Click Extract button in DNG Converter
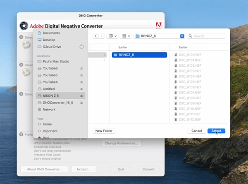Viewport: 248px width, 184px height. pos(83,169)
